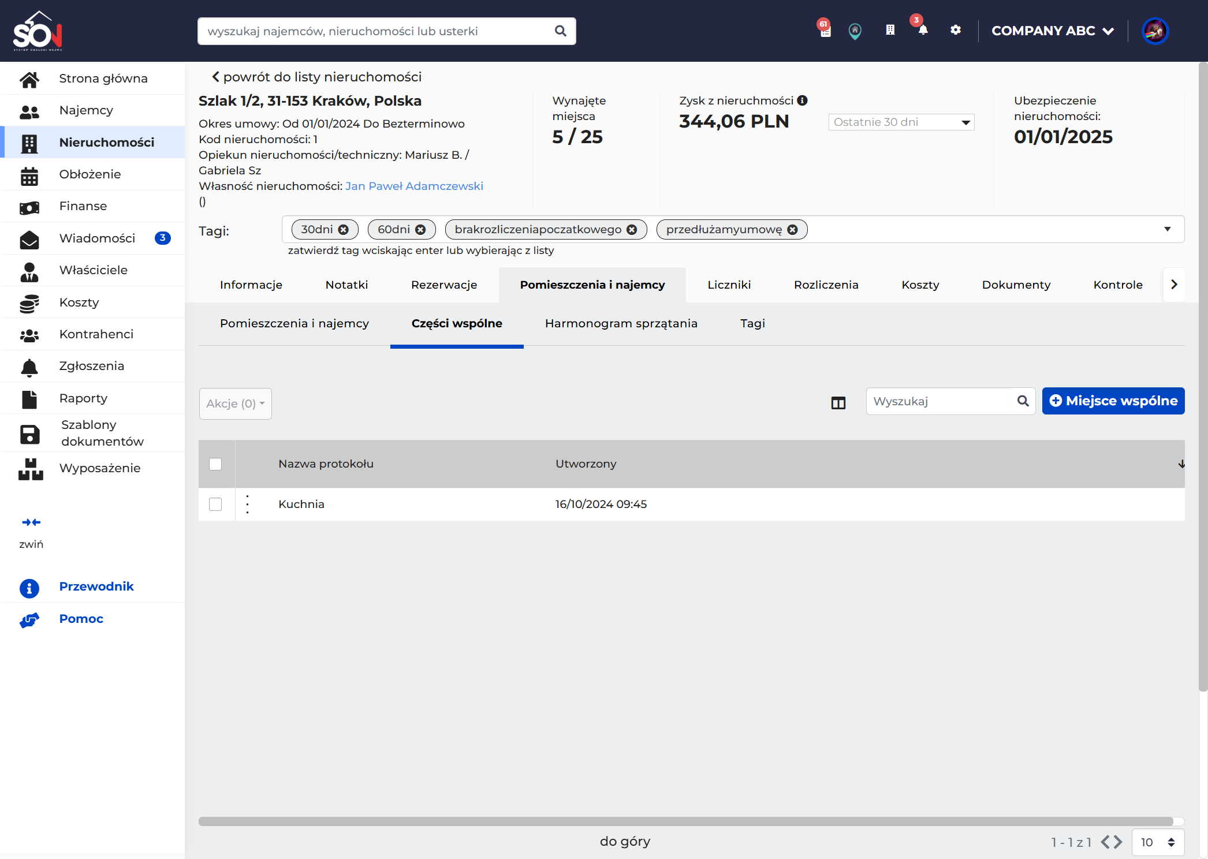
Task: Collapse the sidebar with zwiń arrows
Action: coord(31,522)
